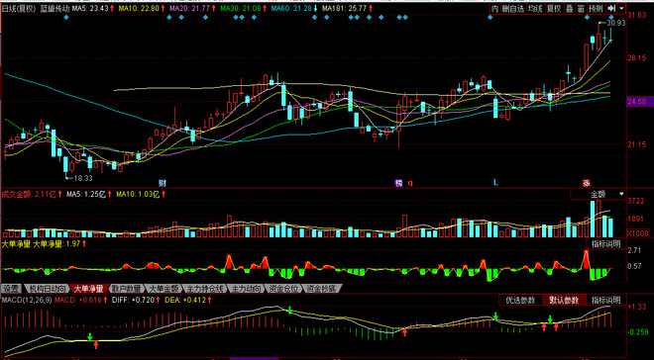Switch to 主力动向 indicator tab
The width and height of the screenshot is (654, 360).
coord(246,288)
